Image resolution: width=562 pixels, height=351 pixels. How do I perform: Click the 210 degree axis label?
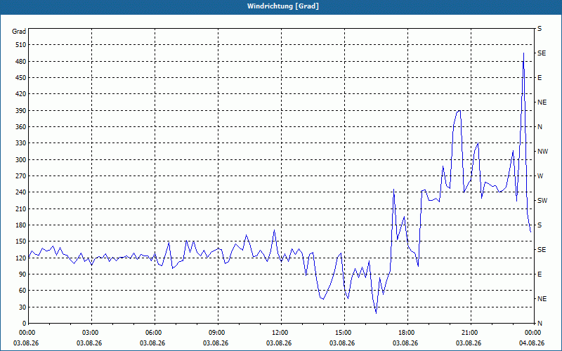click(x=22, y=208)
